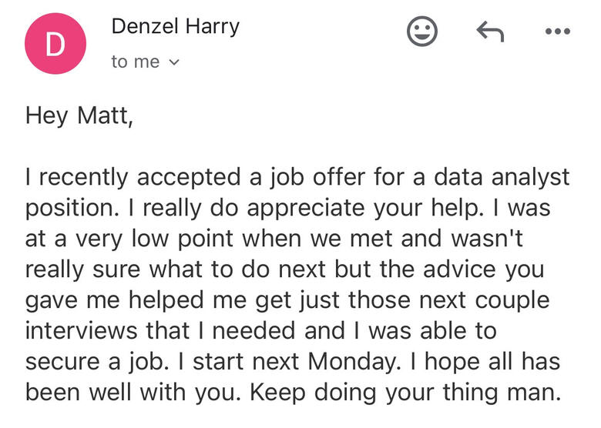Open the three-dot more options menu
Viewport: 601px width, 428px height.
click(x=556, y=32)
